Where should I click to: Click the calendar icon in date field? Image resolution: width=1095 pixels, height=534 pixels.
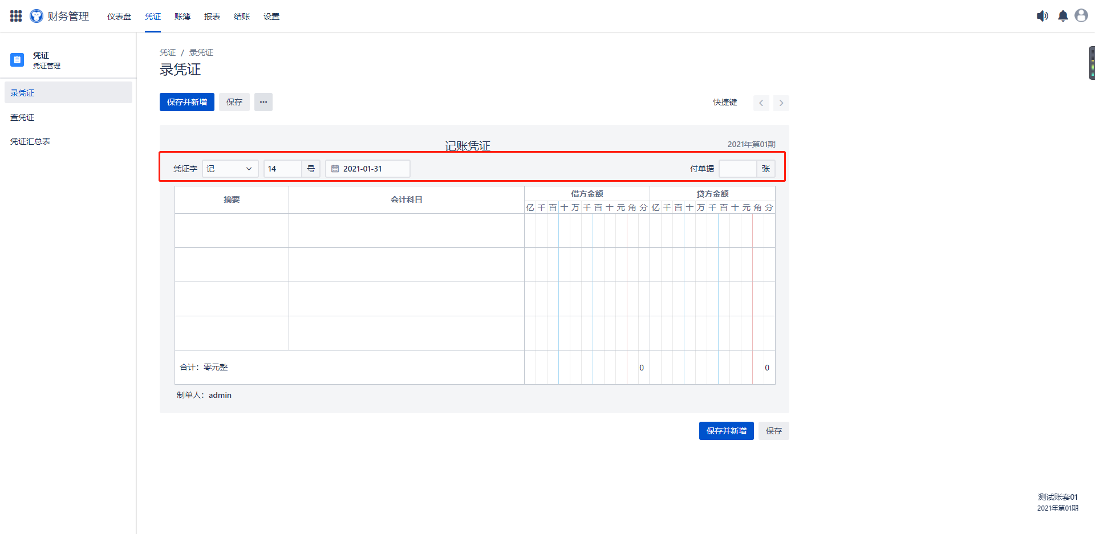(x=335, y=169)
